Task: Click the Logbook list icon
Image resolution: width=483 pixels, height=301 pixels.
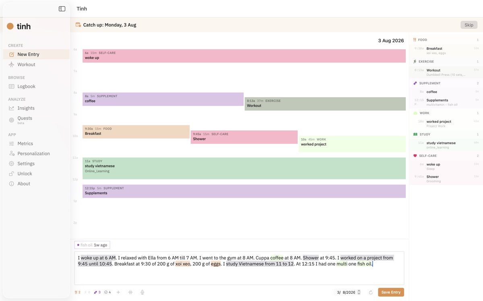Action: (x=11, y=86)
